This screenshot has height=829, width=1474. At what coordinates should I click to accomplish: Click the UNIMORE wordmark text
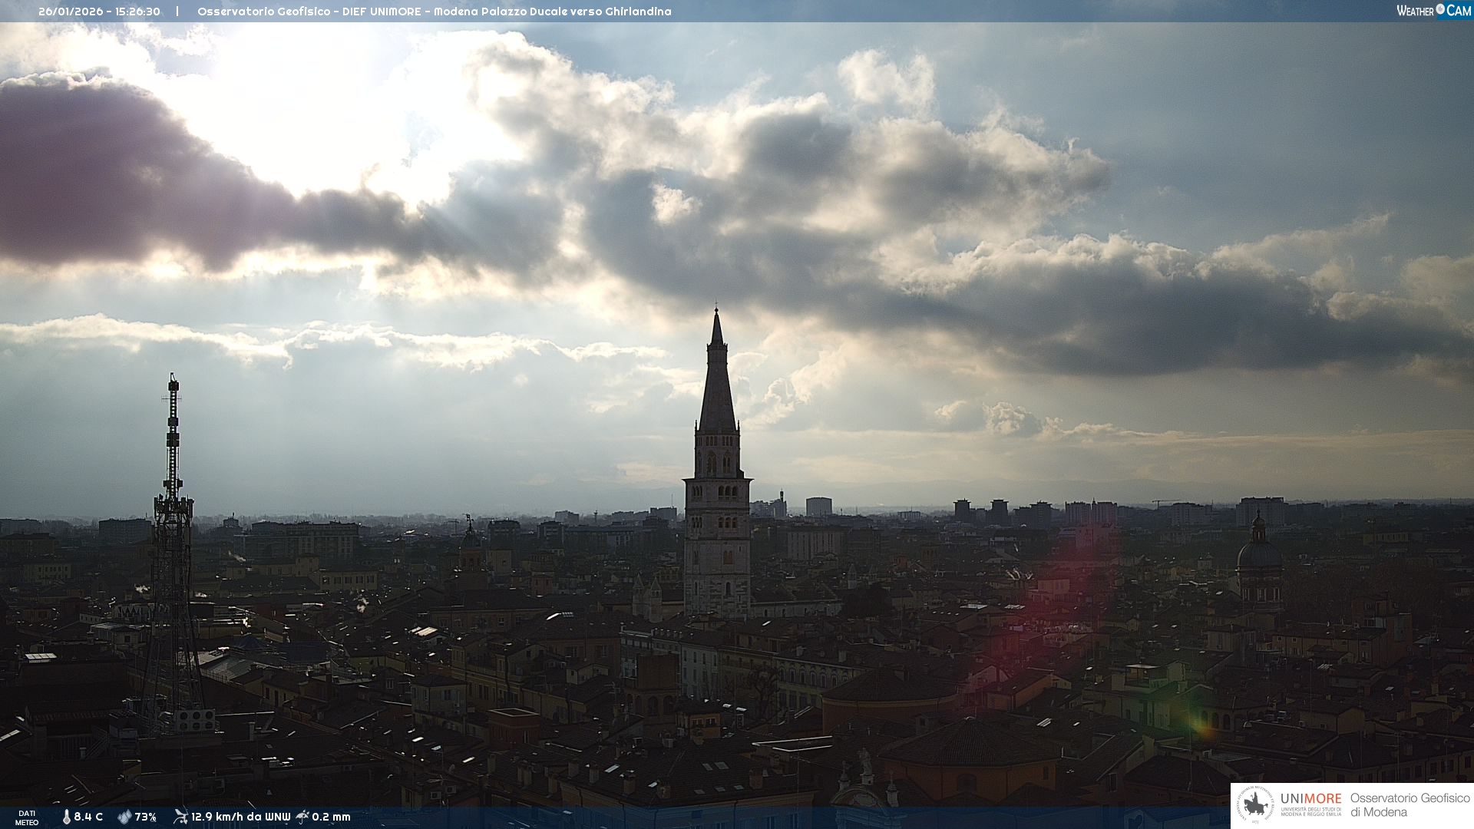[1310, 798]
